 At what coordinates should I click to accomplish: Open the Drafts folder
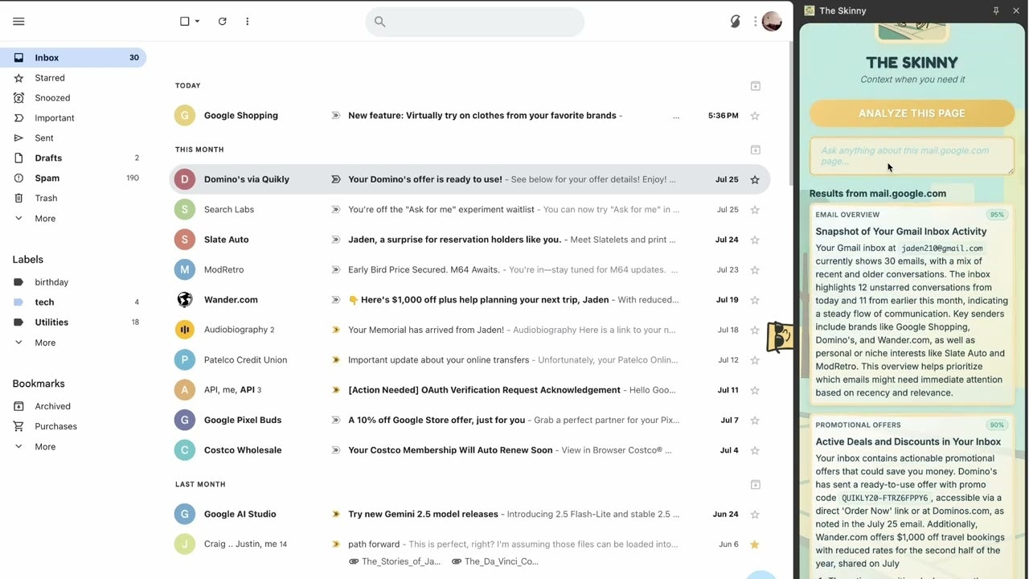(x=48, y=158)
